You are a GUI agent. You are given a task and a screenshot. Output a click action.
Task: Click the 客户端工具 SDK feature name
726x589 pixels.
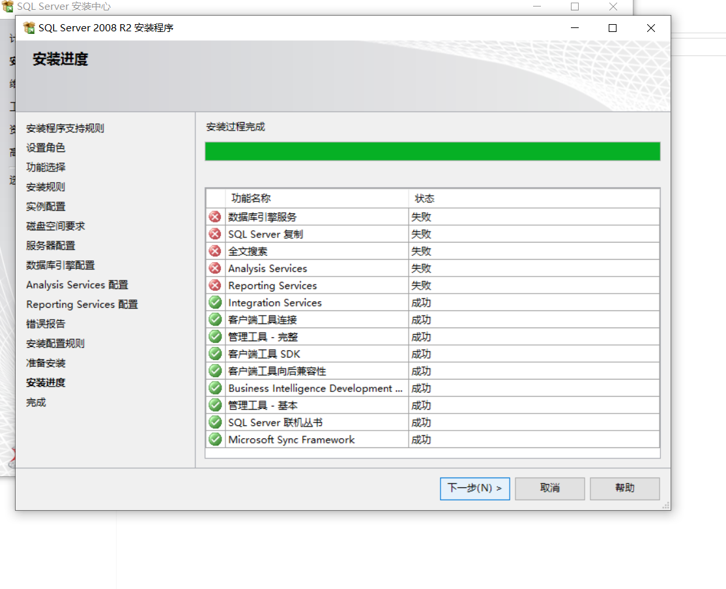(264, 354)
